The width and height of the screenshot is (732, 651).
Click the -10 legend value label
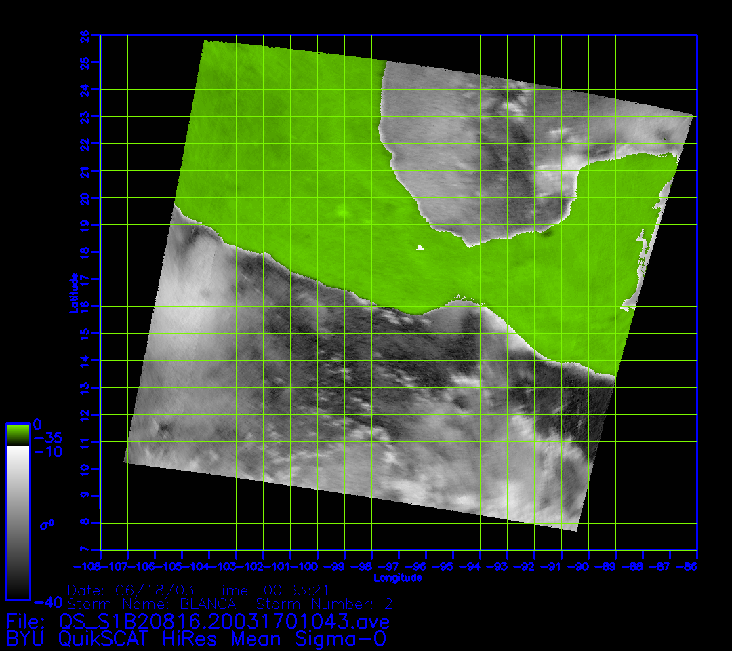pyautogui.click(x=47, y=452)
